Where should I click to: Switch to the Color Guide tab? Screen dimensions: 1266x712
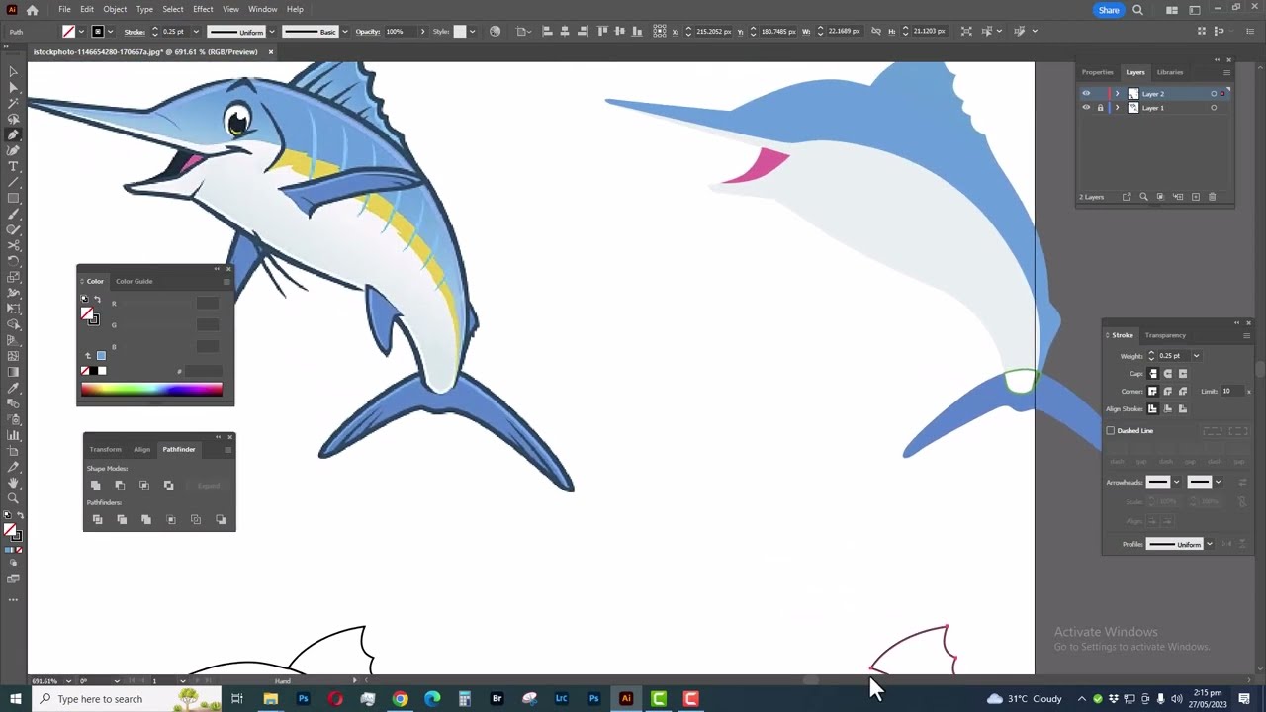click(135, 281)
